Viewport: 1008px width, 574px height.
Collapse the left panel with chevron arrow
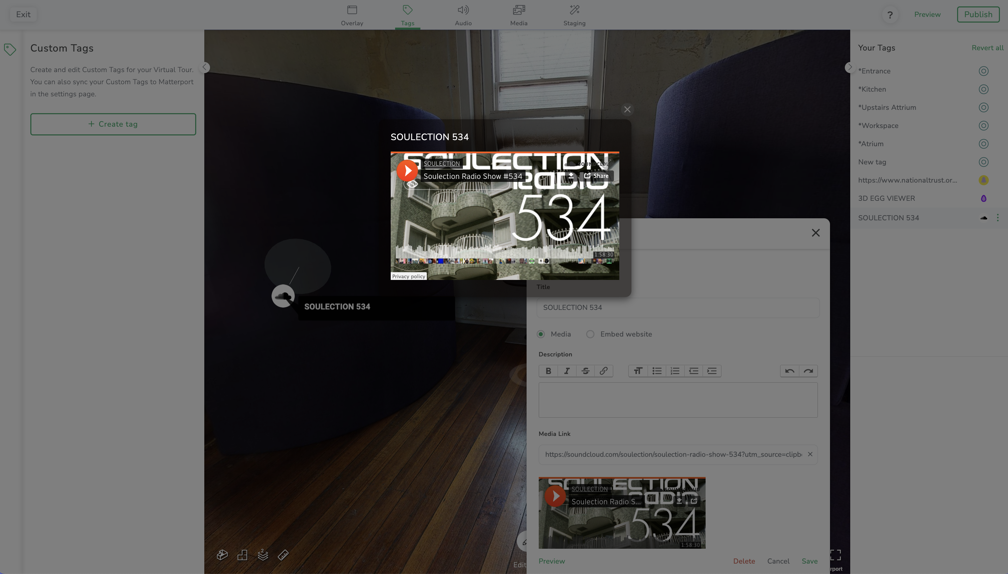click(204, 67)
